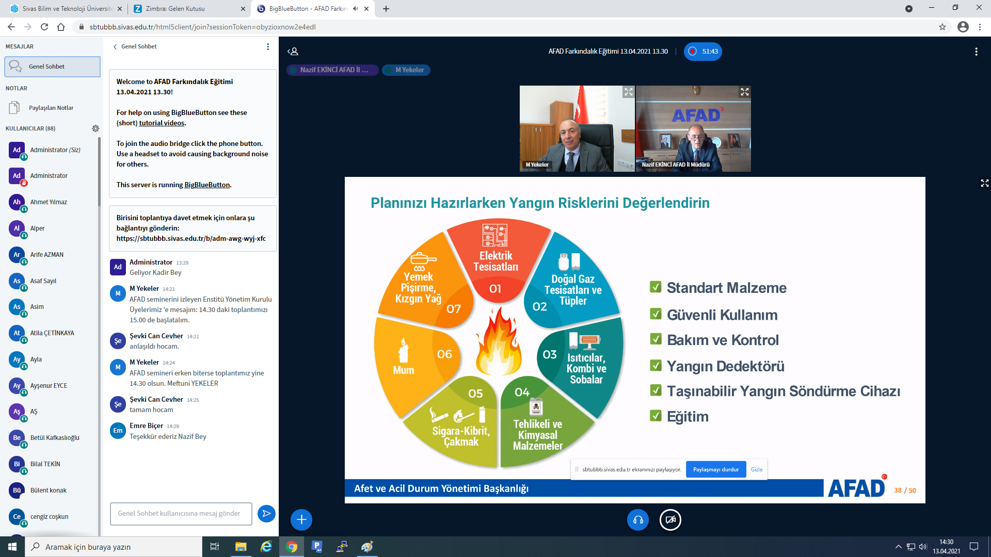Image resolution: width=991 pixels, height=557 pixels.
Task: Click the Bülent konak avatar
Action: pyautogui.click(x=17, y=490)
